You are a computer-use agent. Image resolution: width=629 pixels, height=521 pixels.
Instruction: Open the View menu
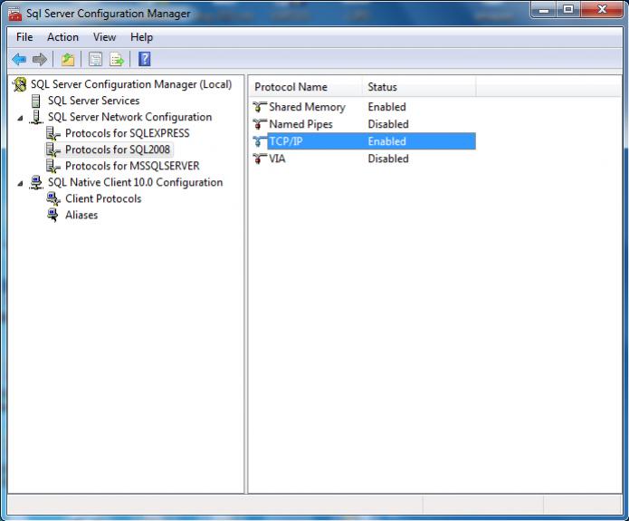[x=104, y=37]
